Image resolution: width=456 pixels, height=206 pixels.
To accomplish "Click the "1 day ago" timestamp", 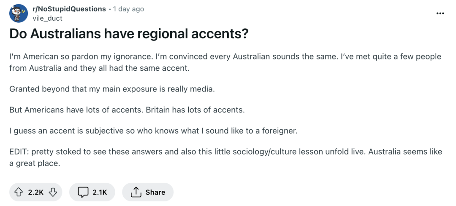I will [x=128, y=9].
